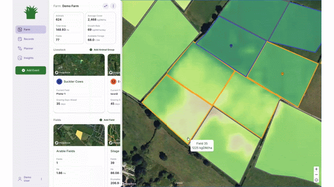The width and height of the screenshot is (334, 187).
Task: Click the orange animal group icon
Action: click(x=114, y=82)
